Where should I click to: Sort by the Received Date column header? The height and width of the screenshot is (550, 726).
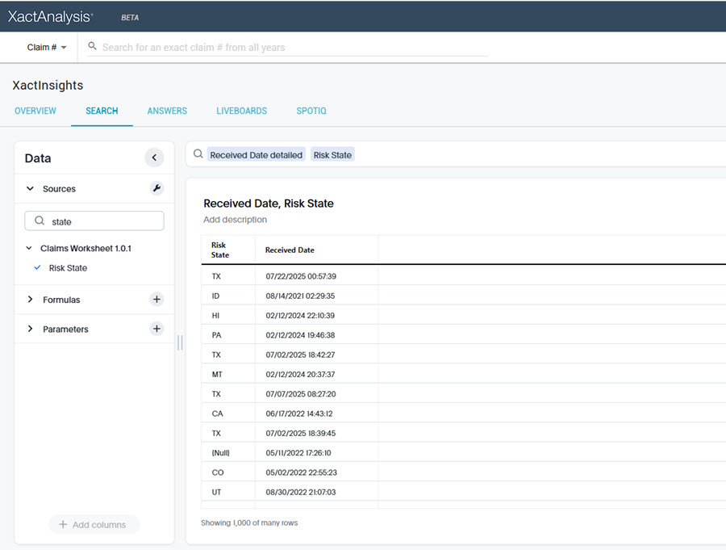(290, 250)
